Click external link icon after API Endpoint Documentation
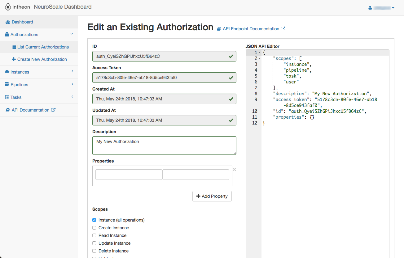Screen dimensions: 404x258 (x=283, y=28)
